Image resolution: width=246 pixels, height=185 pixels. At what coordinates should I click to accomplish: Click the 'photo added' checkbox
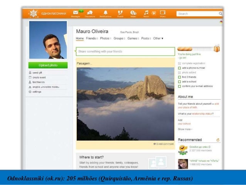(179, 73)
